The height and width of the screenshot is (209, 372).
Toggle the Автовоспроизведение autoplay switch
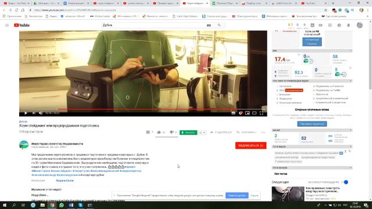(345, 182)
